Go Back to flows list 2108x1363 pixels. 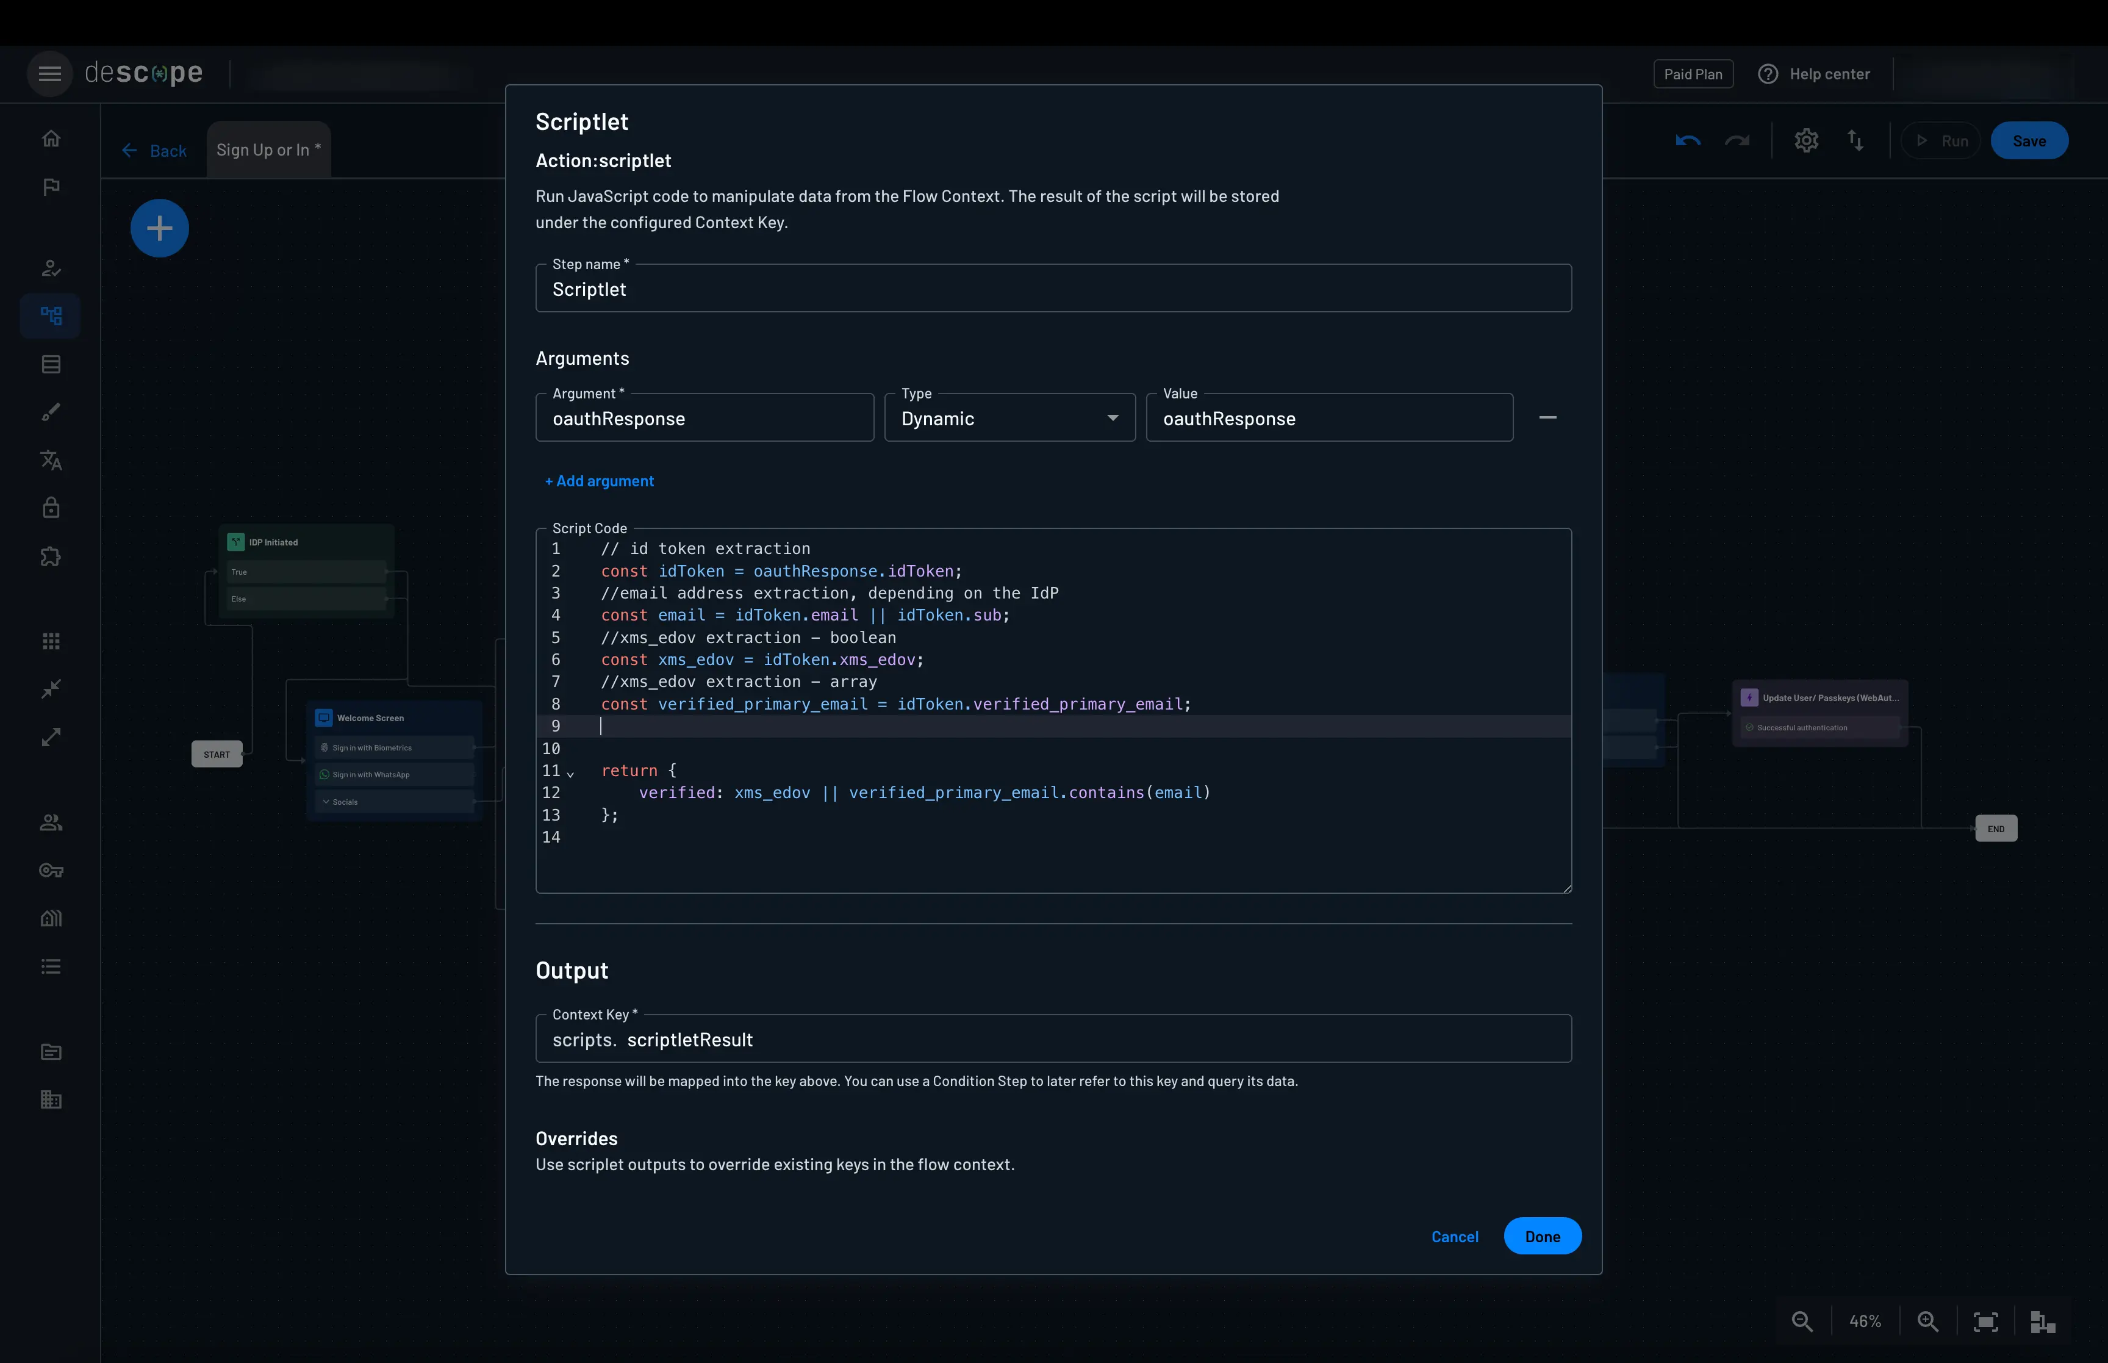click(x=155, y=151)
